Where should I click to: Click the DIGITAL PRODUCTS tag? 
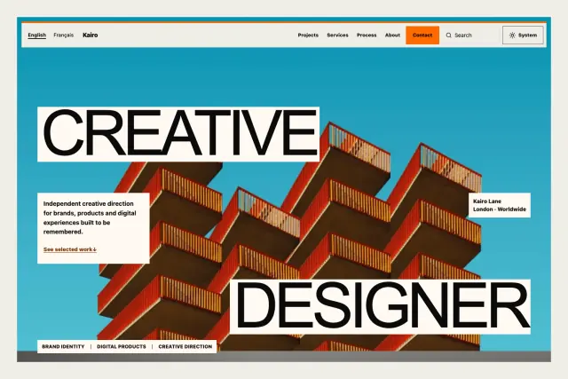[122, 346]
